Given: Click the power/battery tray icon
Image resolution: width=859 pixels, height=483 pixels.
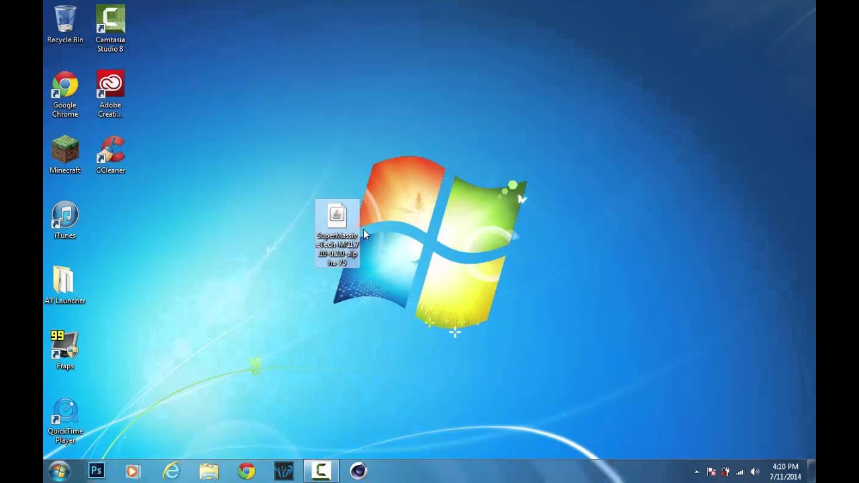Looking at the screenshot, I should click(725, 472).
